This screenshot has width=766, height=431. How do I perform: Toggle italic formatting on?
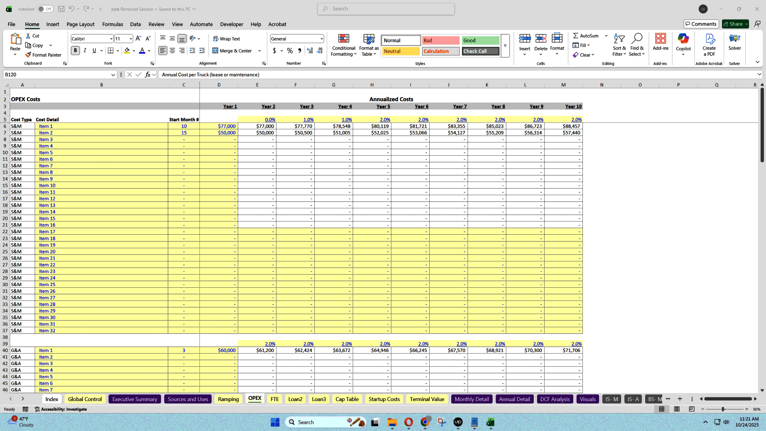(85, 51)
